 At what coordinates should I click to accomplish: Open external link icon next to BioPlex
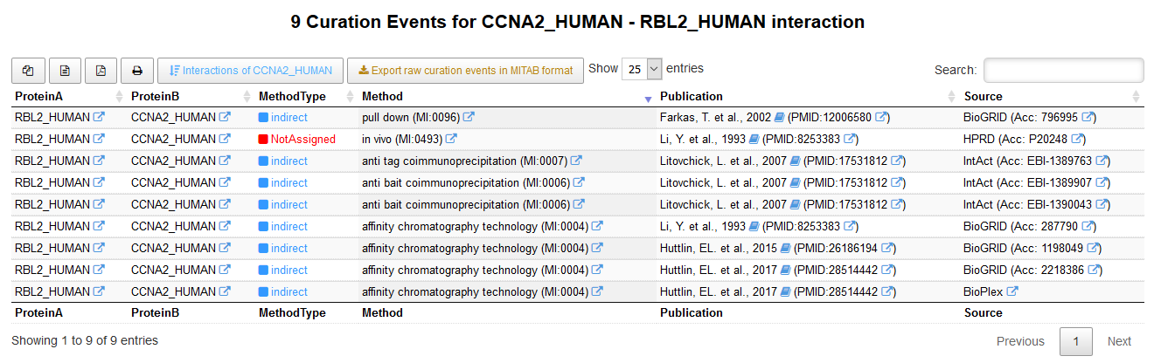click(x=1012, y=291)
